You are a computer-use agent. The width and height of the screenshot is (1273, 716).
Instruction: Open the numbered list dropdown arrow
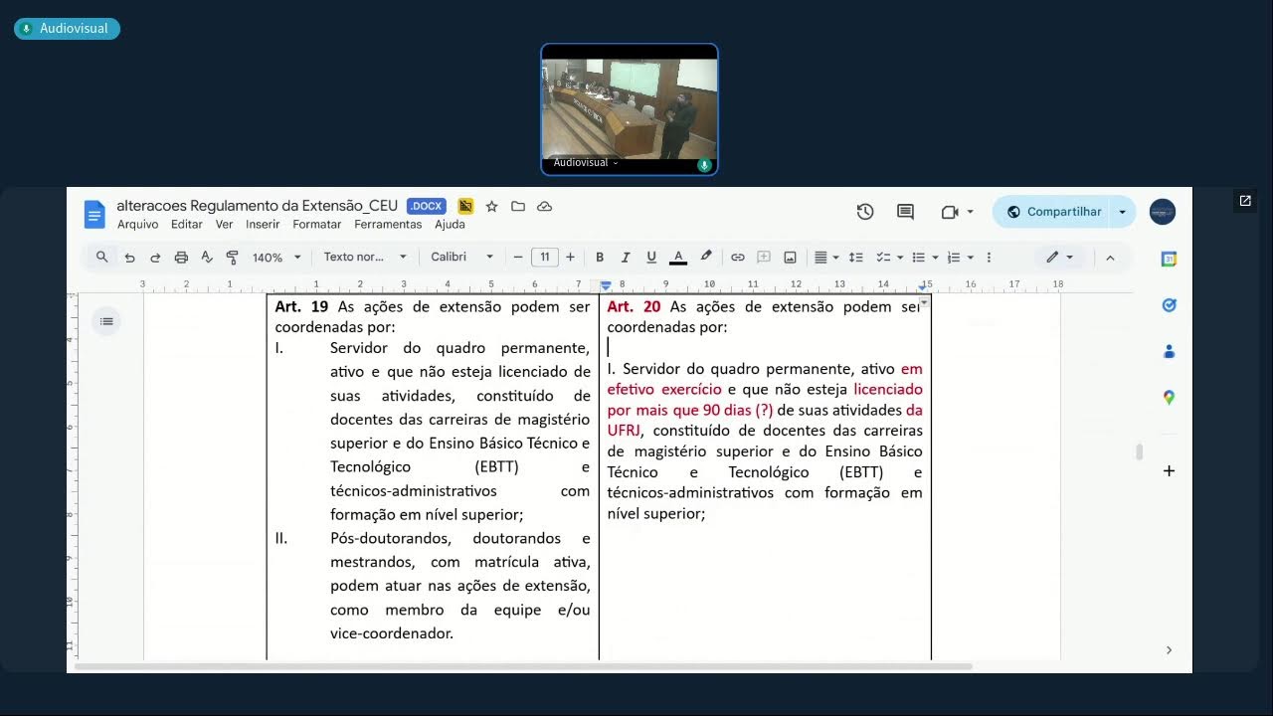971,258
